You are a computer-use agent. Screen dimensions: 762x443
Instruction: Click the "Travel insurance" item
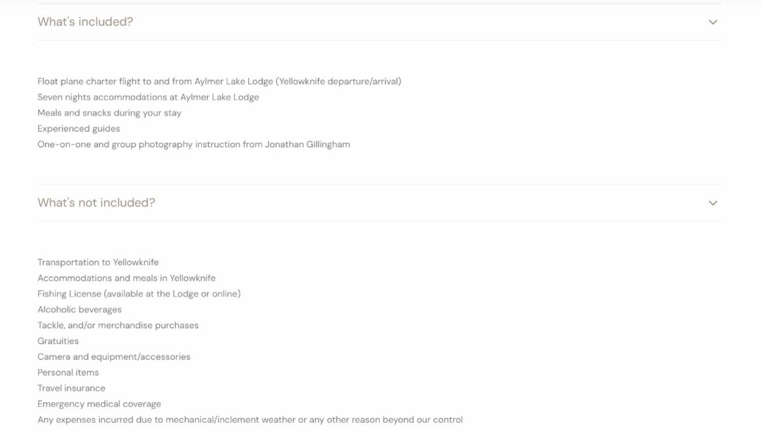[71, 388]
